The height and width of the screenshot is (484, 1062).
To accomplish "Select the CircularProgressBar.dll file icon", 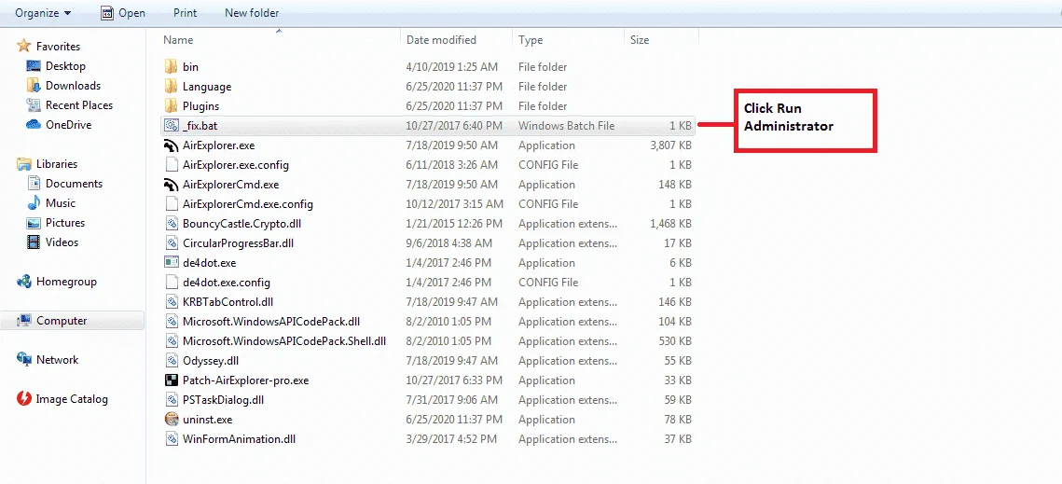I will pos(171,243).
